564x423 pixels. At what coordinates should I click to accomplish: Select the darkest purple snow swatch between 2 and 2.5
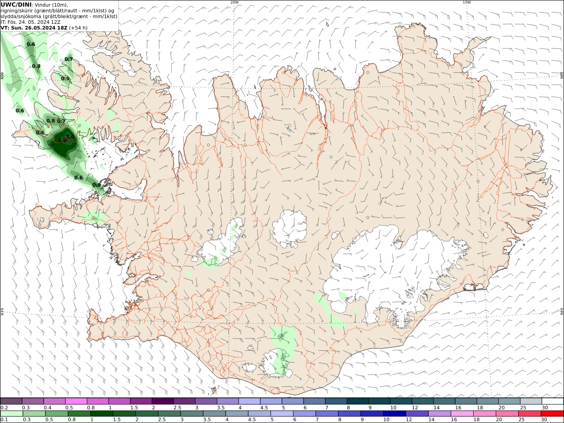tap(163, 401)
